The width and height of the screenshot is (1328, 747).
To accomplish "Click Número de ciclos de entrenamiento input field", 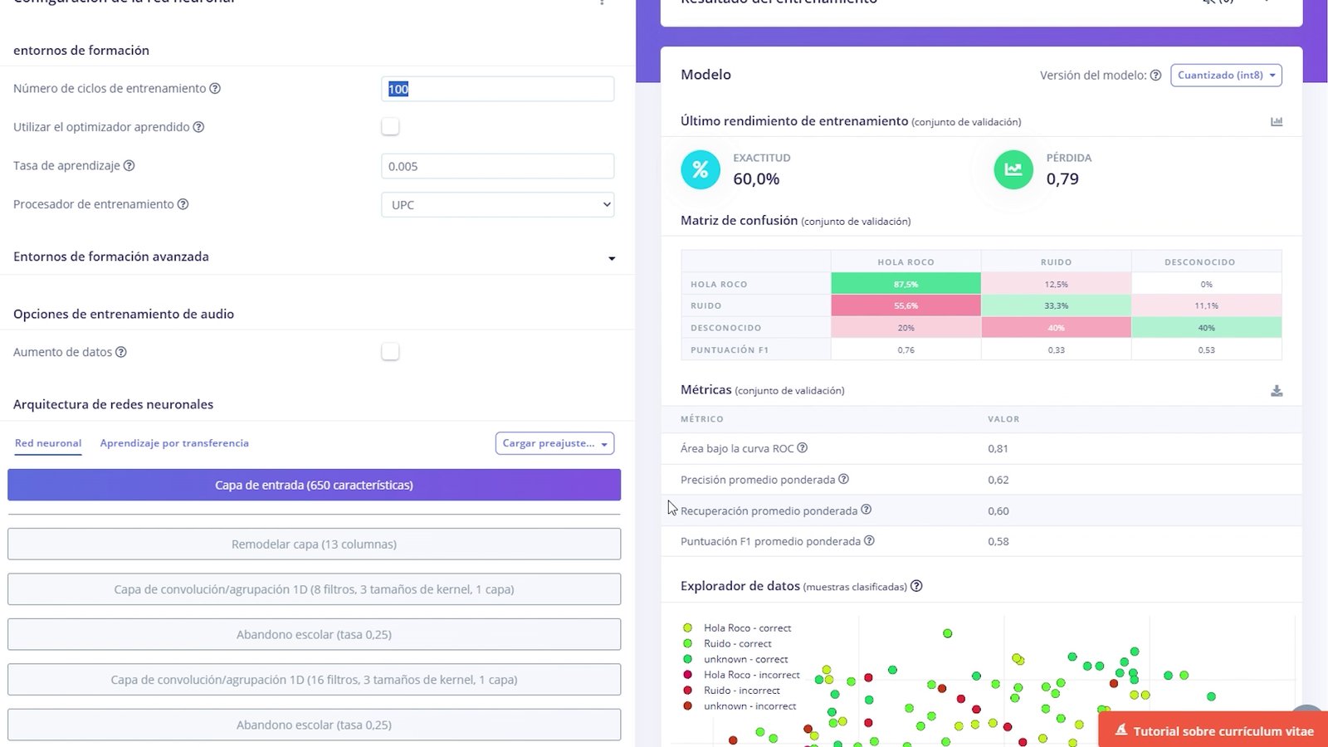I will click(497, 89).
